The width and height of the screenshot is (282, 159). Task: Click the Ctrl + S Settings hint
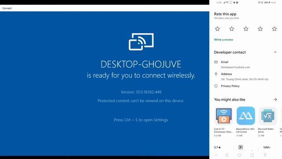click(141, 120)
